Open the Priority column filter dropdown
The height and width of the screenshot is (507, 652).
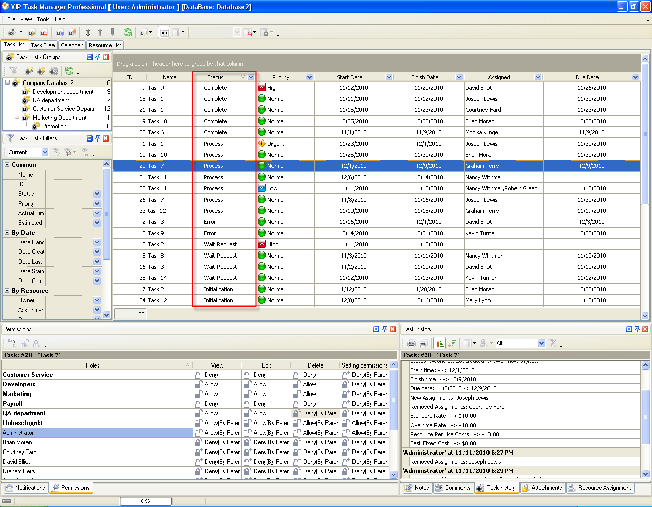(309, 77)
